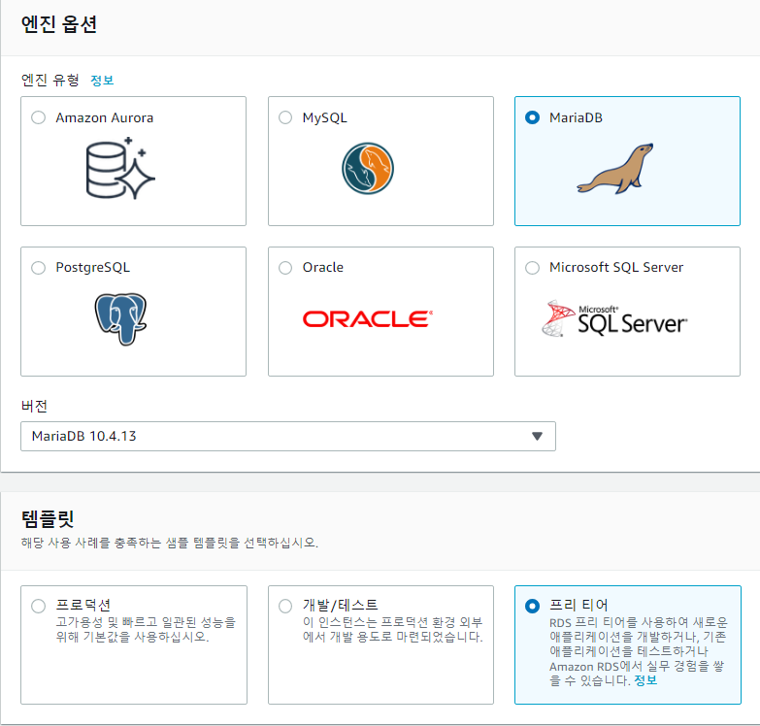Image resolution: width=760 pixels, height=726 pixels.
Task: Click the 'Oracle' label text
Action: (323, 268)
